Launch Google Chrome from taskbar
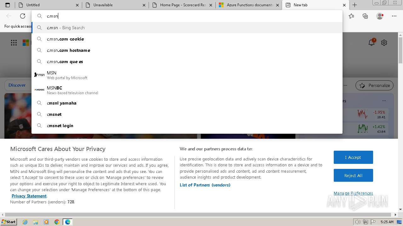This screenshot has width=403, height=226. 57,222
